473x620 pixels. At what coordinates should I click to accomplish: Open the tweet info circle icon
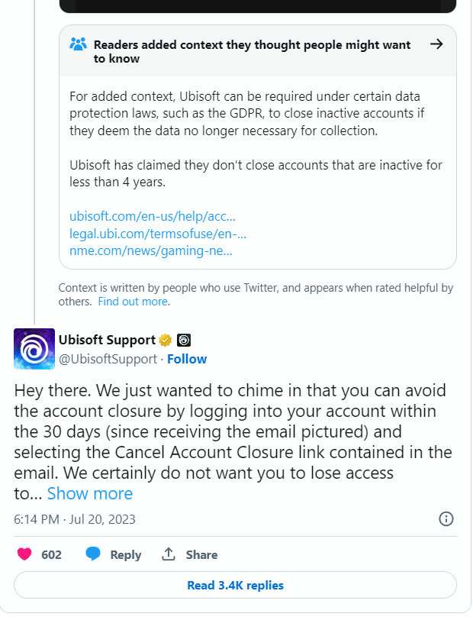pyautogui.click(x=446, y=518)
